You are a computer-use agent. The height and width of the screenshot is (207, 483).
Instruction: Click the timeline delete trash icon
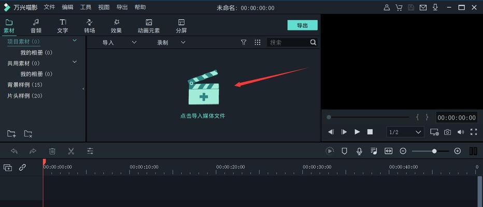tap(52, 151)
